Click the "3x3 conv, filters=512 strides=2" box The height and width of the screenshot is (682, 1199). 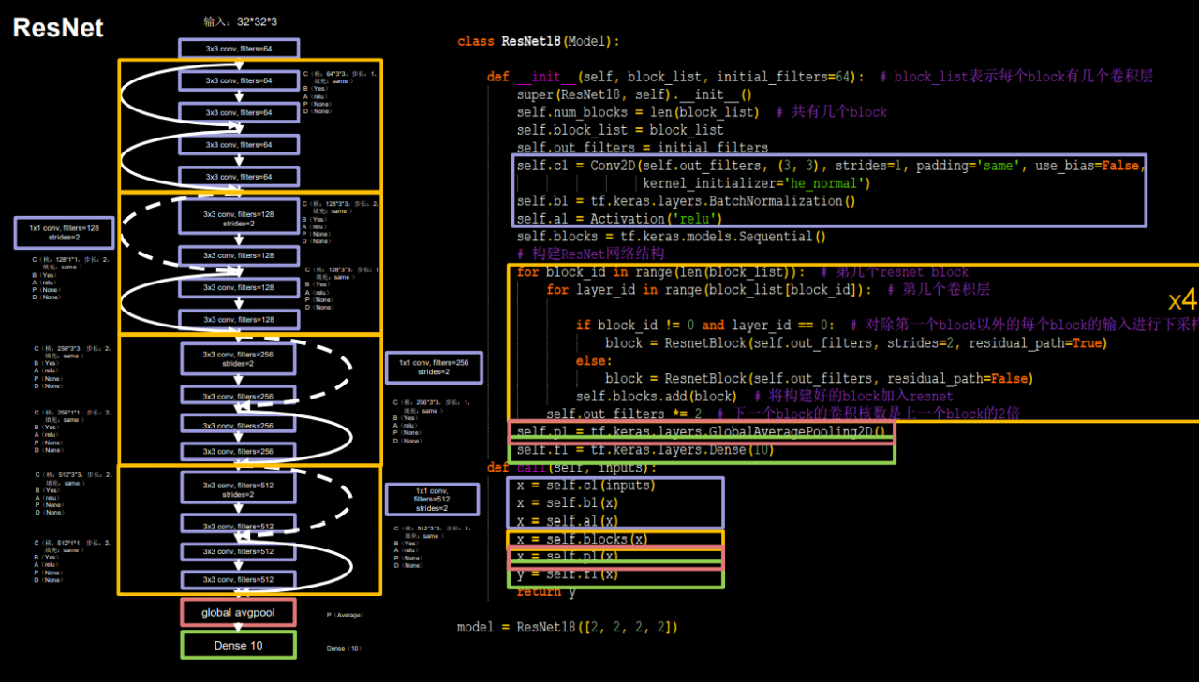pyautogui.click(x=239, y=487)
